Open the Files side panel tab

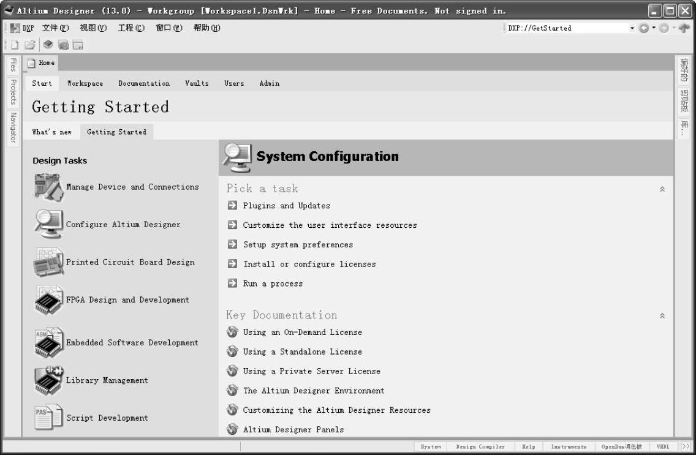13,65
